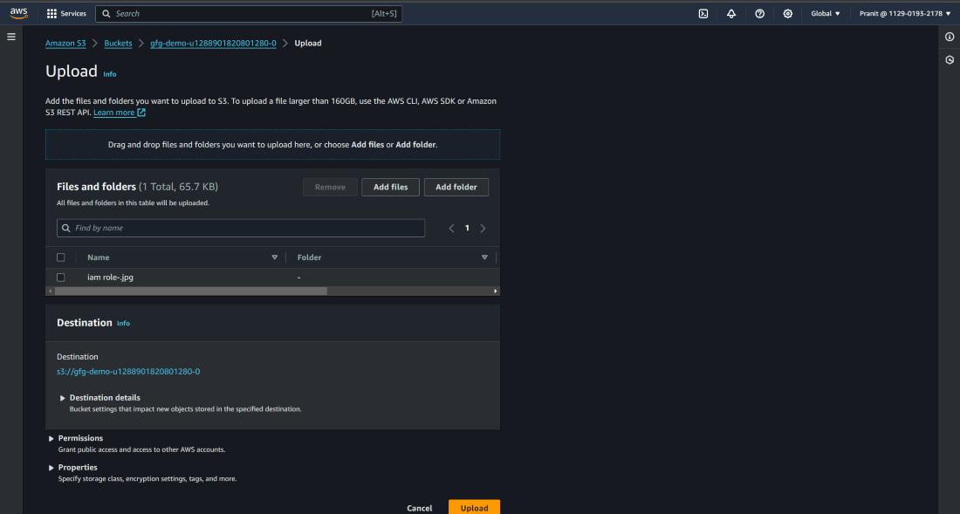
Task: Go to next page arrow in table pagination
Action: click(x=483, y=229)
